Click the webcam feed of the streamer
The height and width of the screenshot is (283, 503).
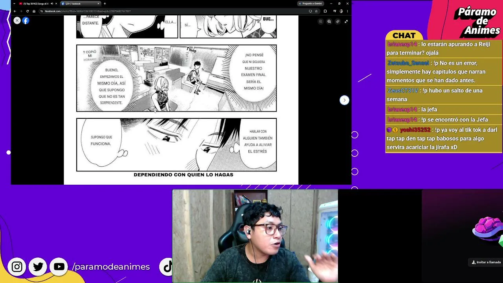[255, 236]
